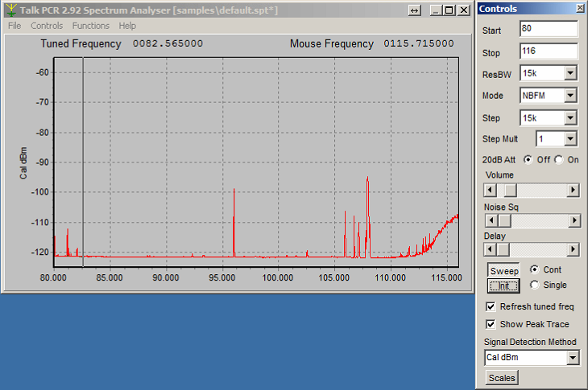Open the Controls menu
The height and width of the screenshot is (390, 588).
tap(47, 26)
